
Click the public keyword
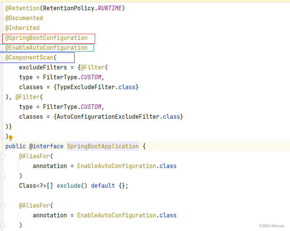[16, 146]
